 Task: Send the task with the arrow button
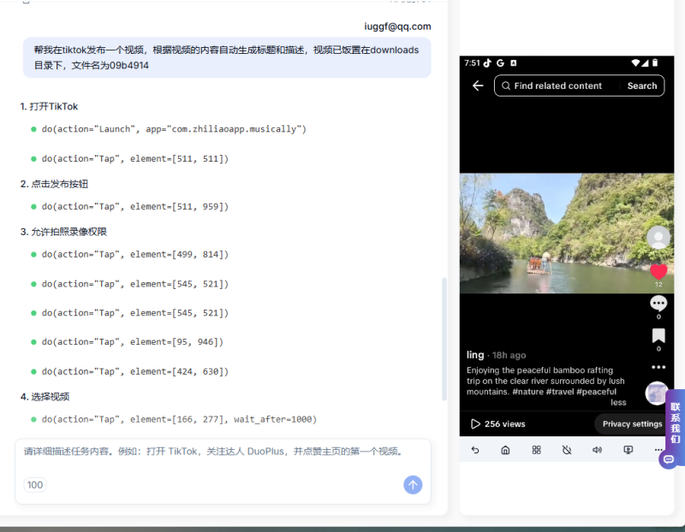tap(413, 485)
